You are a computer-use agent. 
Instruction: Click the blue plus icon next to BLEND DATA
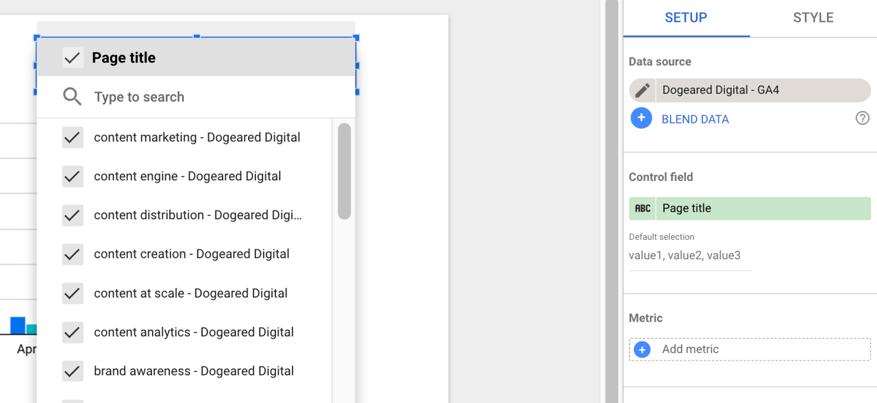tap(641, 118)
